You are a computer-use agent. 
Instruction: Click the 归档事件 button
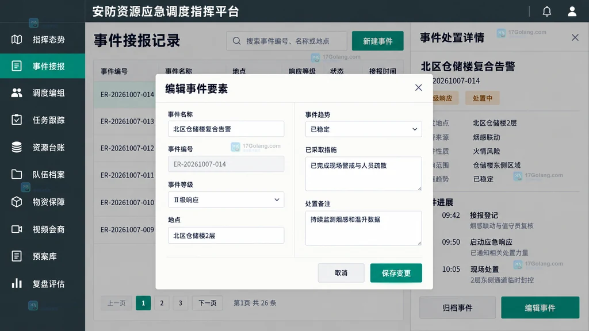[457, 308]
